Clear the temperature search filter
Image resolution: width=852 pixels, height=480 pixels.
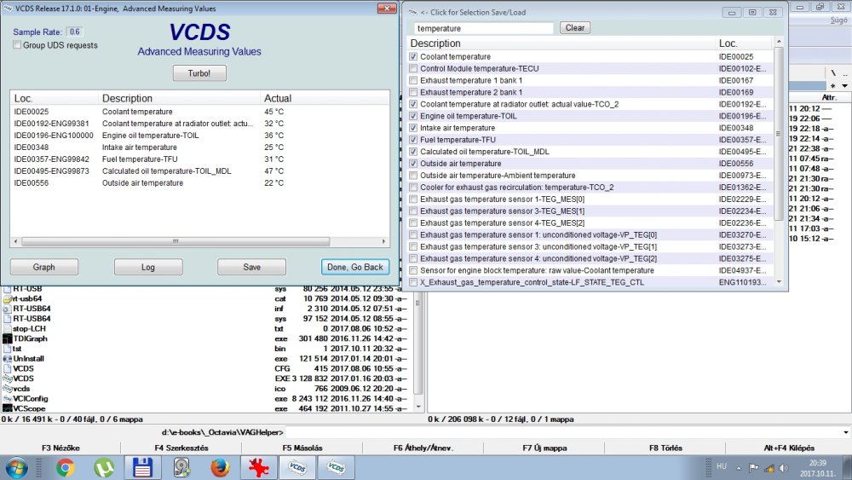coord(575,28)
